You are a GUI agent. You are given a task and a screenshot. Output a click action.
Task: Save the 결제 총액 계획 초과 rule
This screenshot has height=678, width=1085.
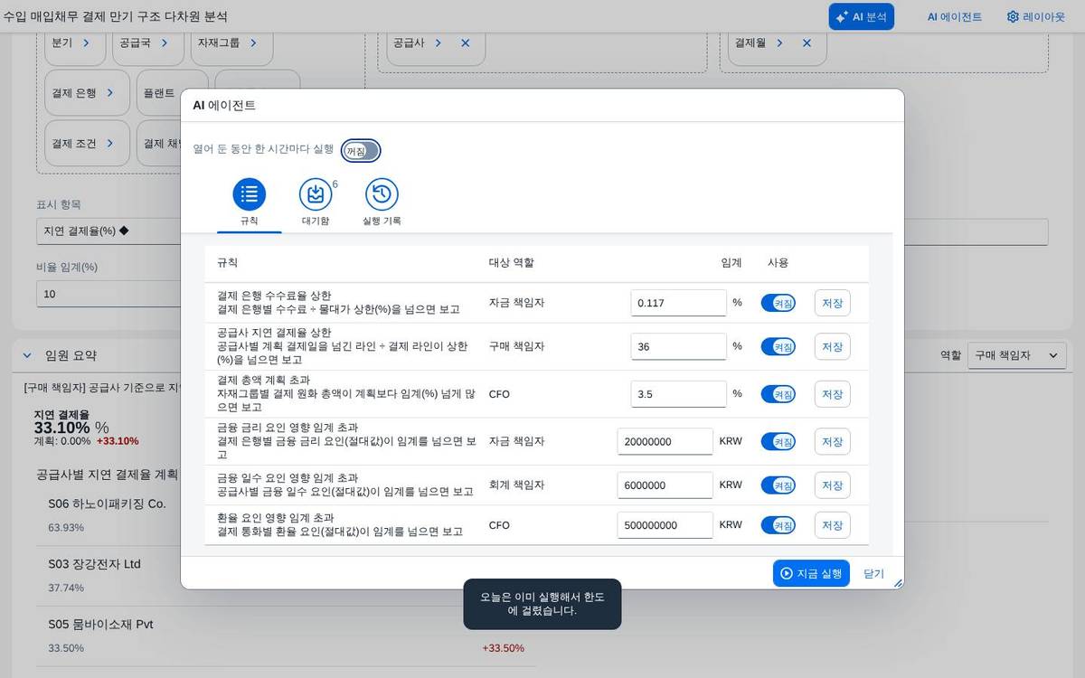[x=832, y=394]
